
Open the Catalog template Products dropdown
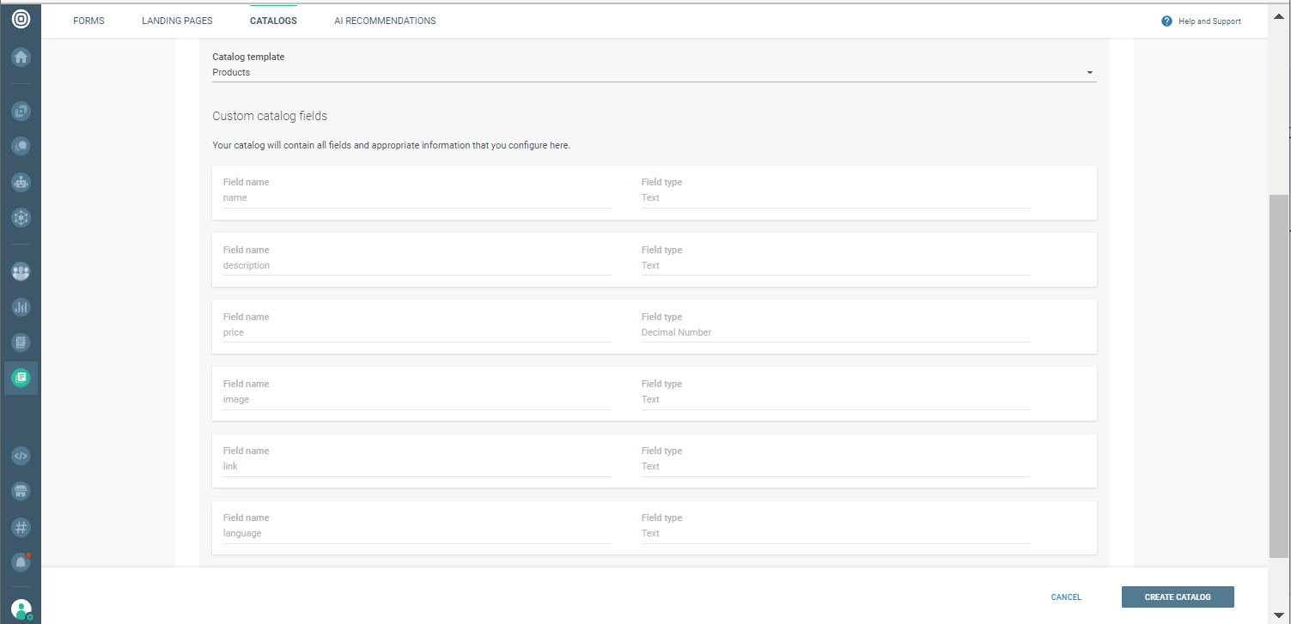click(x=1088, y=72)
